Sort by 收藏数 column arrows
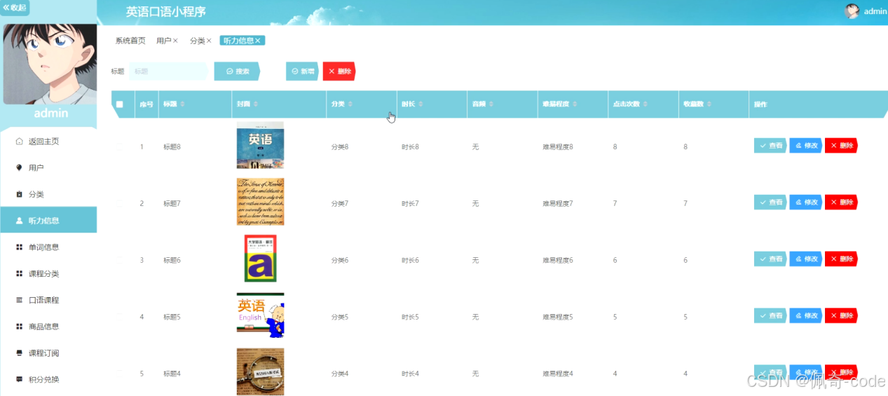 pos(709,104)
